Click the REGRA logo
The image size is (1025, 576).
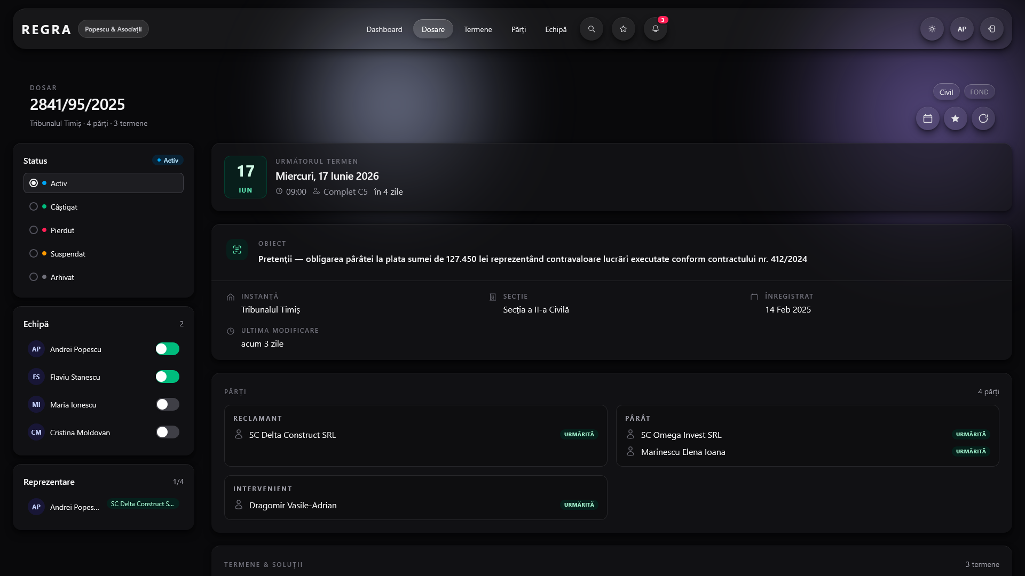pos(46,30)
